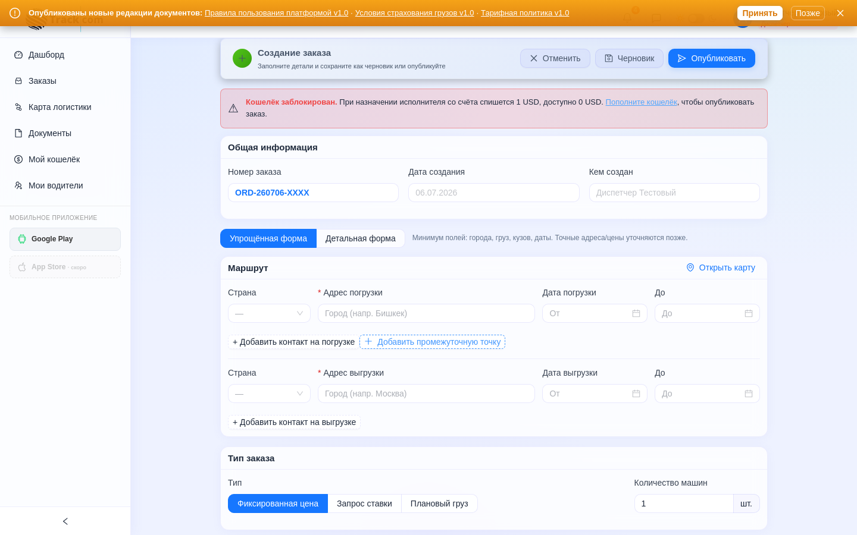Open the unloading До date picker
This screenshot has height=535, width=857.
point(707,394)
